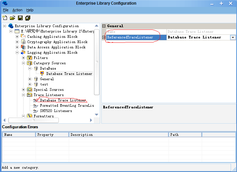Select the Formatters tree node label
Image resolution: width=237 pixels, height=172 pixels.
pos(44,116)
